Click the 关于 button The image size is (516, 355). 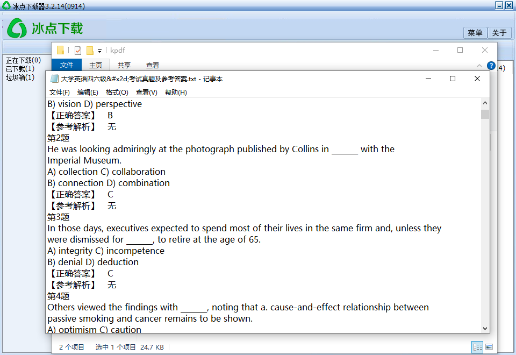pyautogui.click(x=499, y=33)
